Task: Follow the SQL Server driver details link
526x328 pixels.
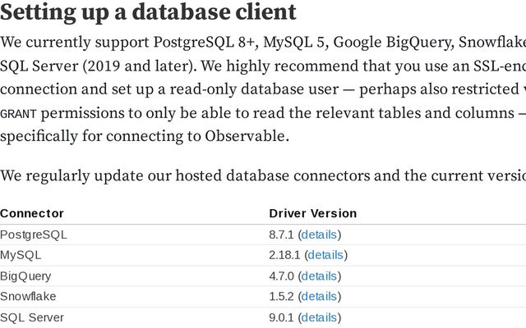Action: (319, 317)
